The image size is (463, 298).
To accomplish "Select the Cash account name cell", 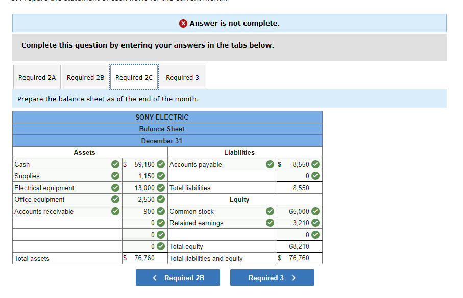I will coord(67,164).
